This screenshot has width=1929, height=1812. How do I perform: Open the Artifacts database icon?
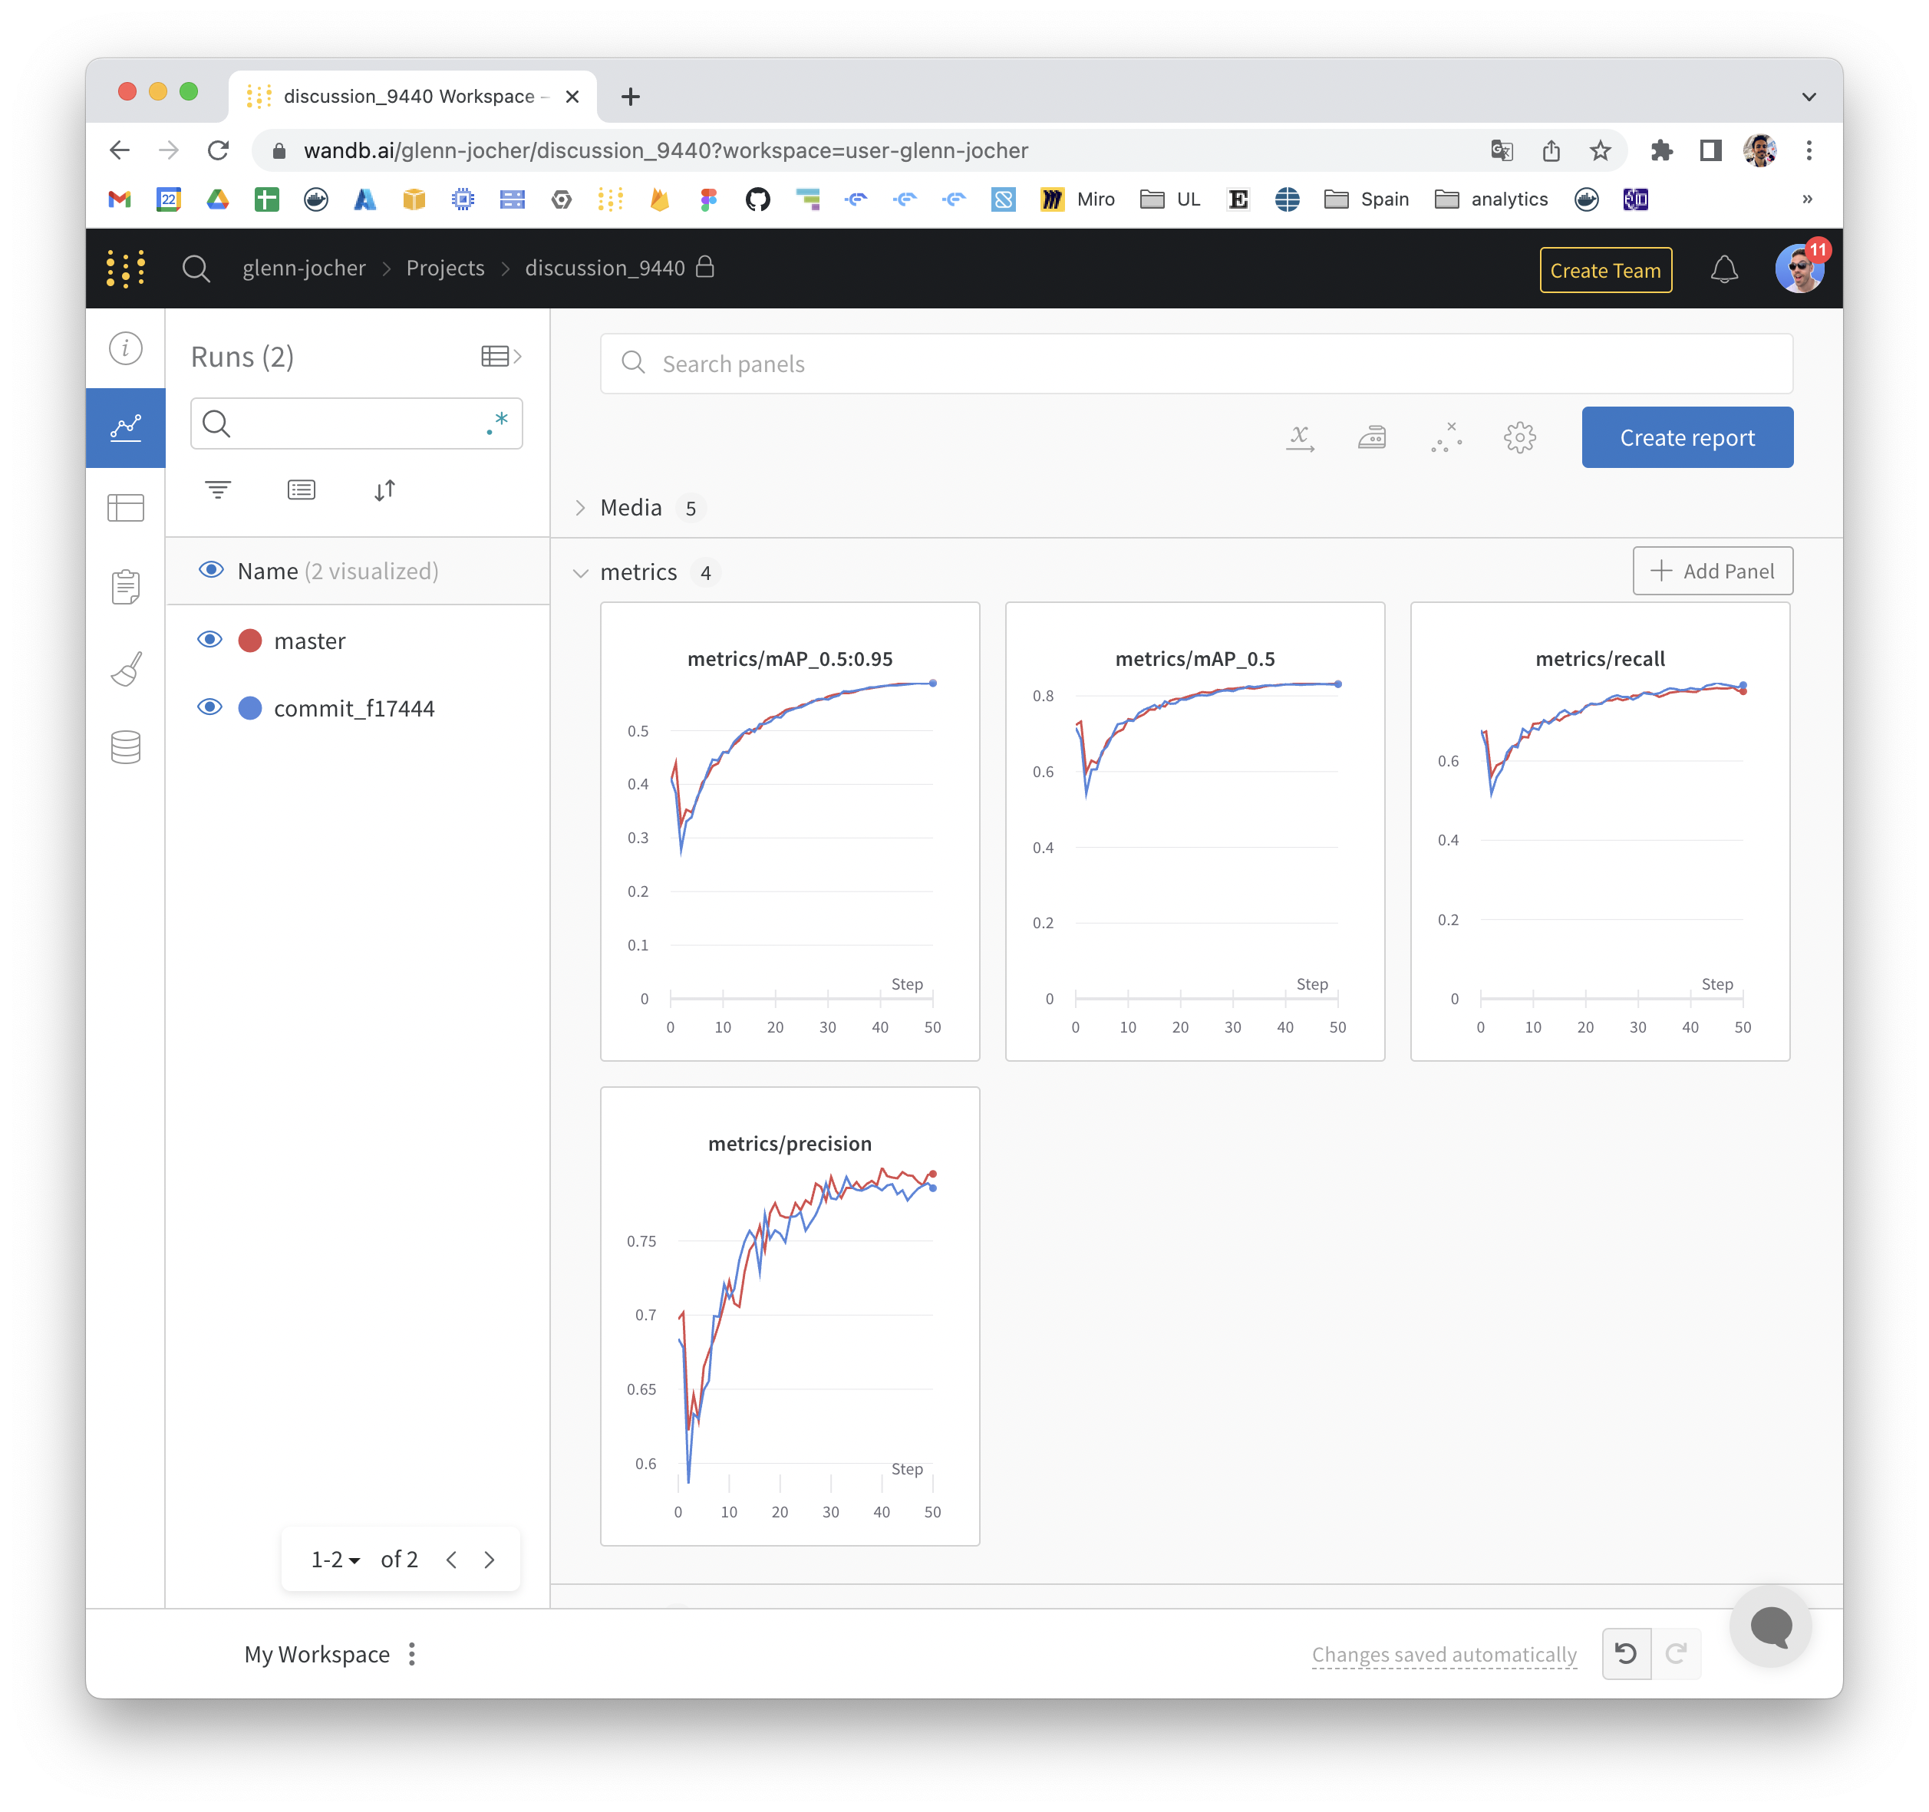[125, 747]
